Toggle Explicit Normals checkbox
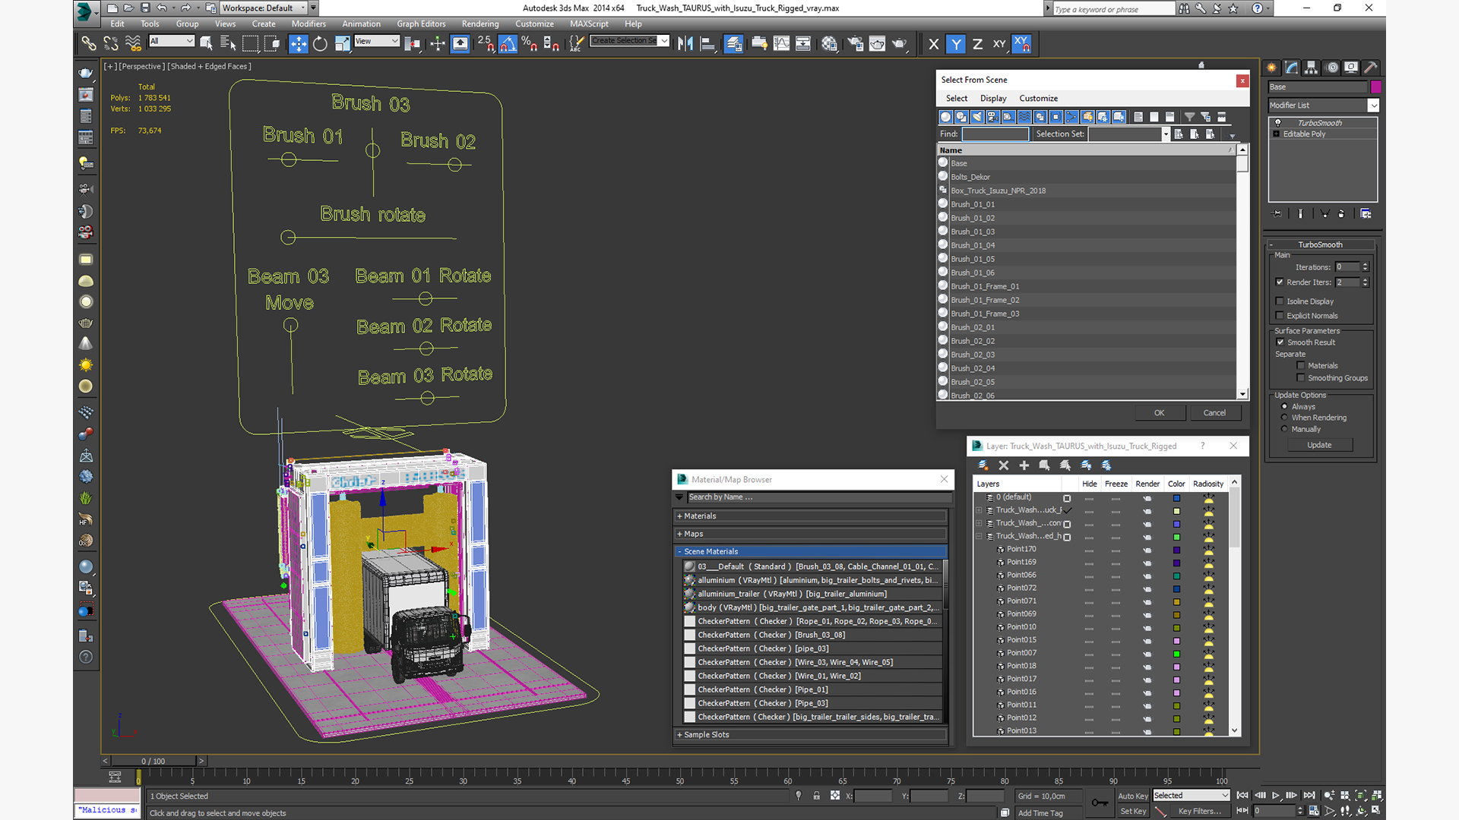 tap(1280, 316)
